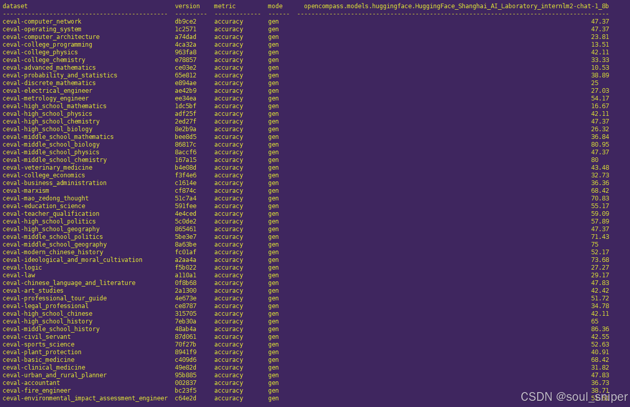Click the accuracy cell beside ceval-logic
630x407 pixels.
[229, 267]
